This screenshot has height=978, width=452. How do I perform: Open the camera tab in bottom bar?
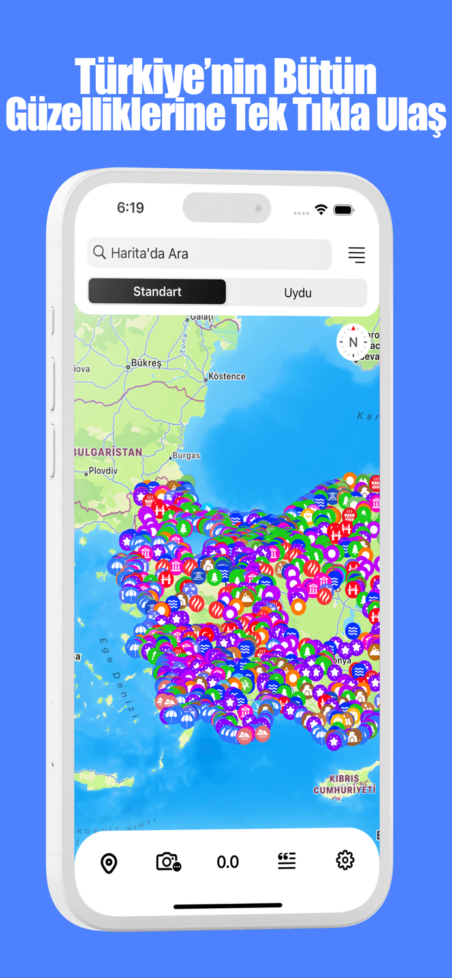tap(168, 862)
